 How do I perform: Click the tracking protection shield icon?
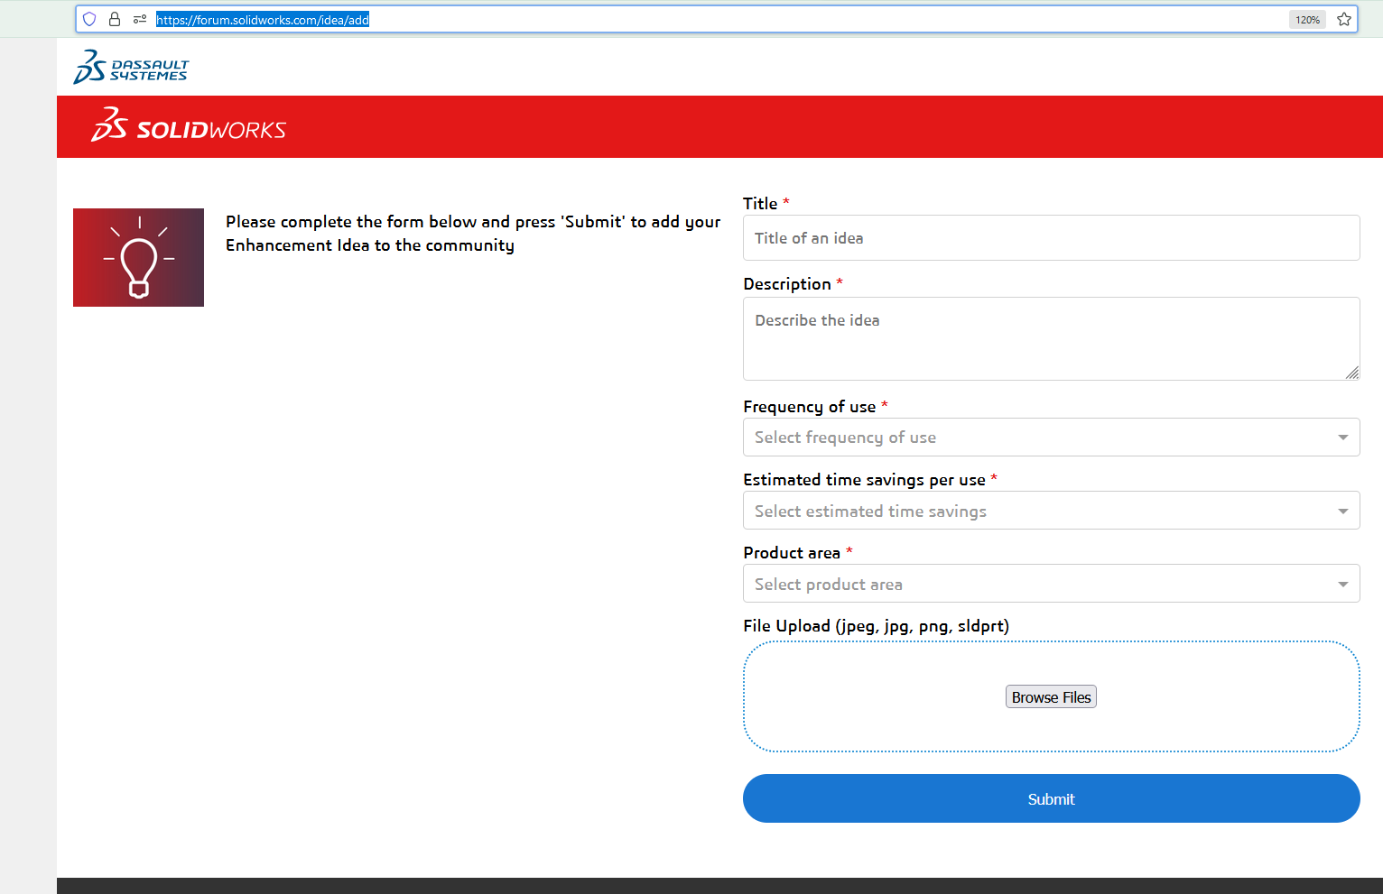click(x=89, y=19)
